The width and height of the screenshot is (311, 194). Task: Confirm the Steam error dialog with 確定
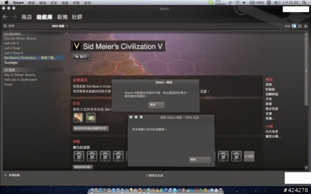click(156, 105)
